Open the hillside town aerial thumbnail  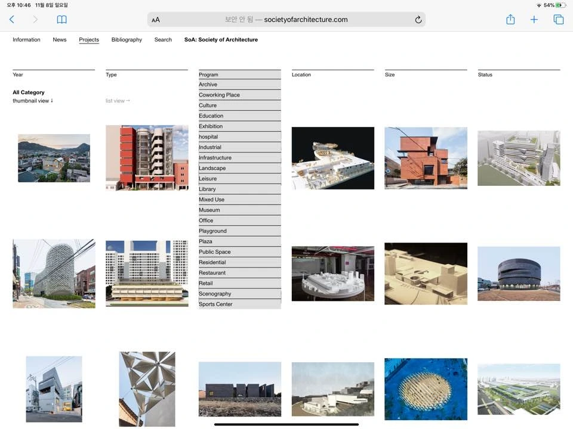click(54, 158)
